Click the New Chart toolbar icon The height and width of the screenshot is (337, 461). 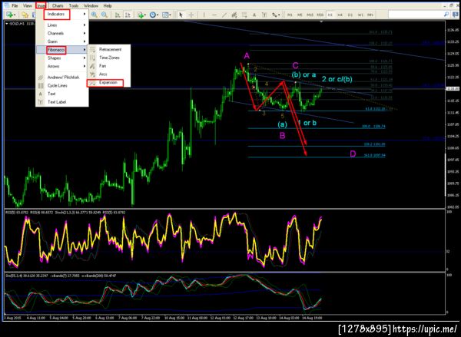click(x=11, y=15)
